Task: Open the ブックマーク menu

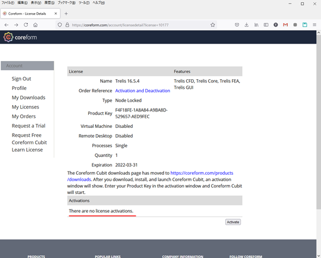Action: pos(67,3)
